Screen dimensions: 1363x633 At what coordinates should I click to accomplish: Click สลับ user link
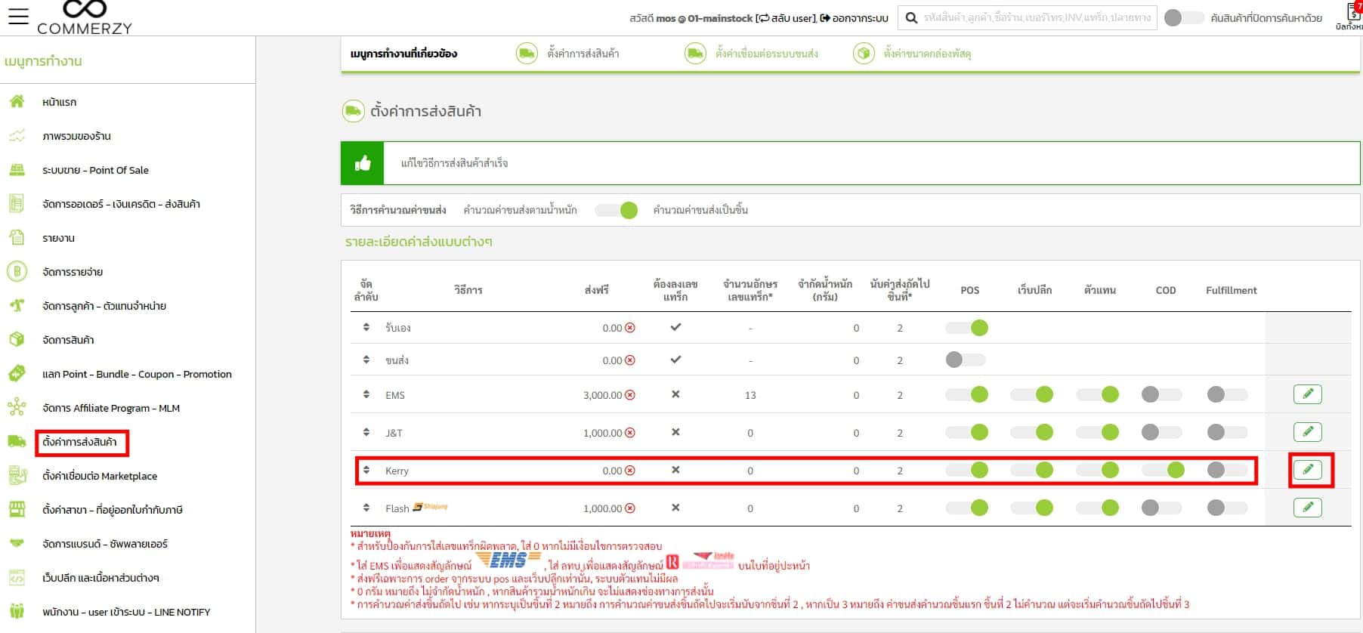[x=787, y=18]
